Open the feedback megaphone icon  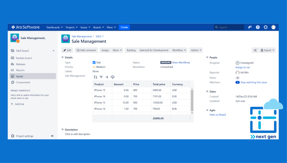point(250,27)
